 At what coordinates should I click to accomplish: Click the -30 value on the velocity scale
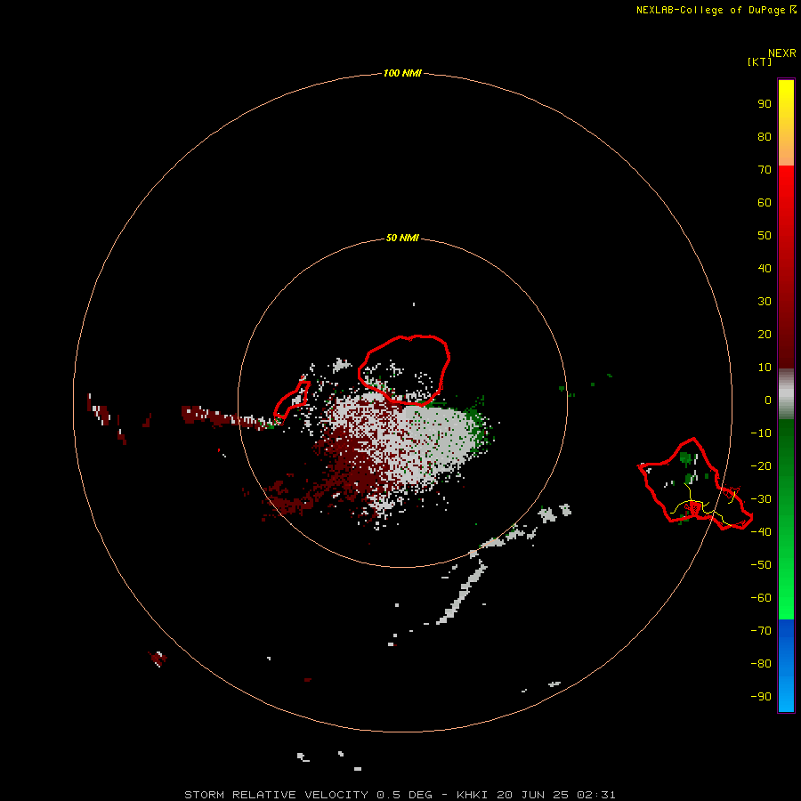(761, 499)
